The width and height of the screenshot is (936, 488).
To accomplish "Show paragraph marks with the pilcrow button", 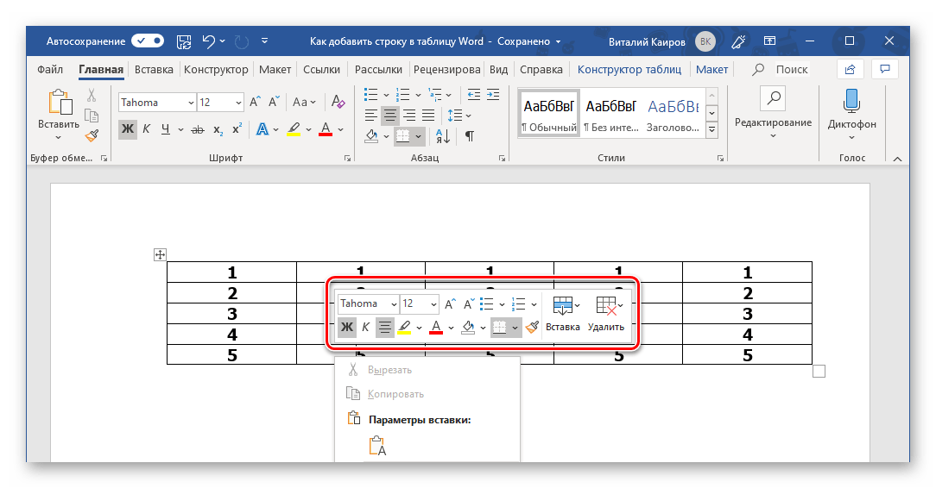I will click(470, 135).
